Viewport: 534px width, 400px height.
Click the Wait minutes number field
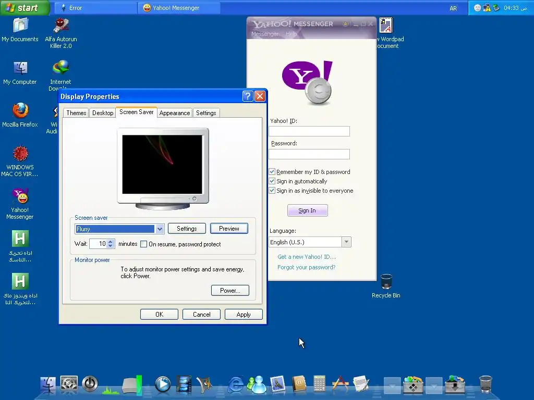(99, 244)
